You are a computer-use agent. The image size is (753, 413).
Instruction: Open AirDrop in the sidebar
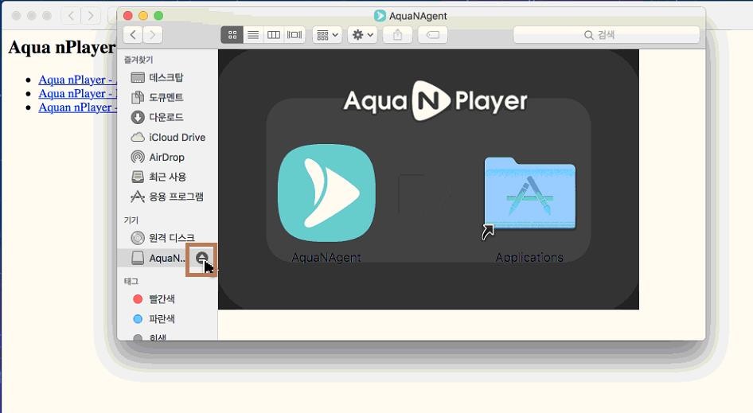[x=166, y=157]
